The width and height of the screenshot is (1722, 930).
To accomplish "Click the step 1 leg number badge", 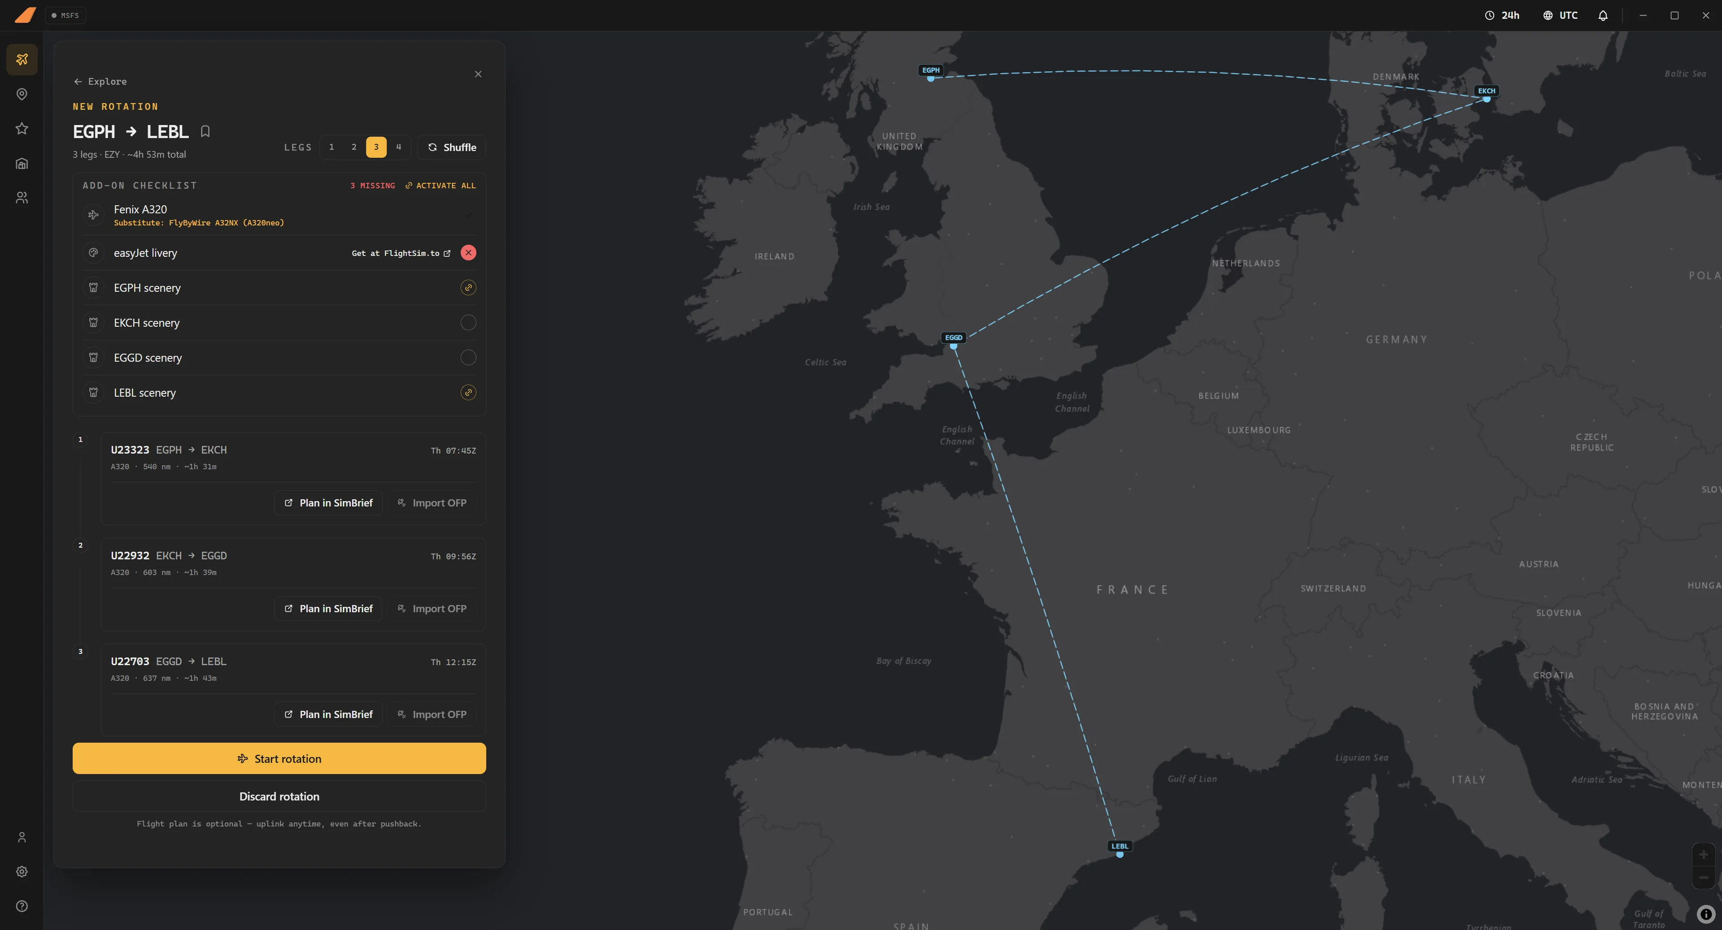I will [x=80, y=440].
